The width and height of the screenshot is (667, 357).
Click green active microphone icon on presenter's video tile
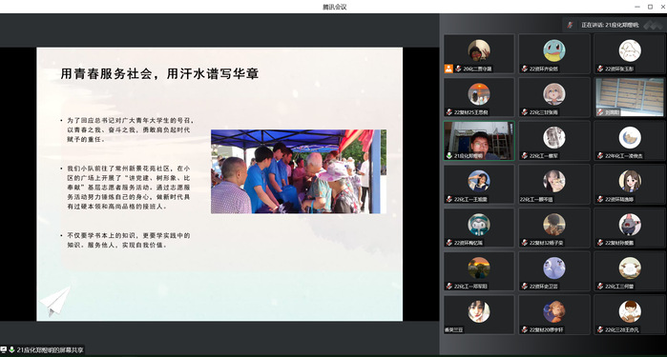(448, 156)
